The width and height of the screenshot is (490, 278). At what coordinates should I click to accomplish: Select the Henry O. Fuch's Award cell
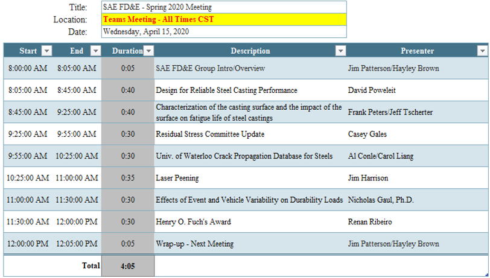[250, 222]
